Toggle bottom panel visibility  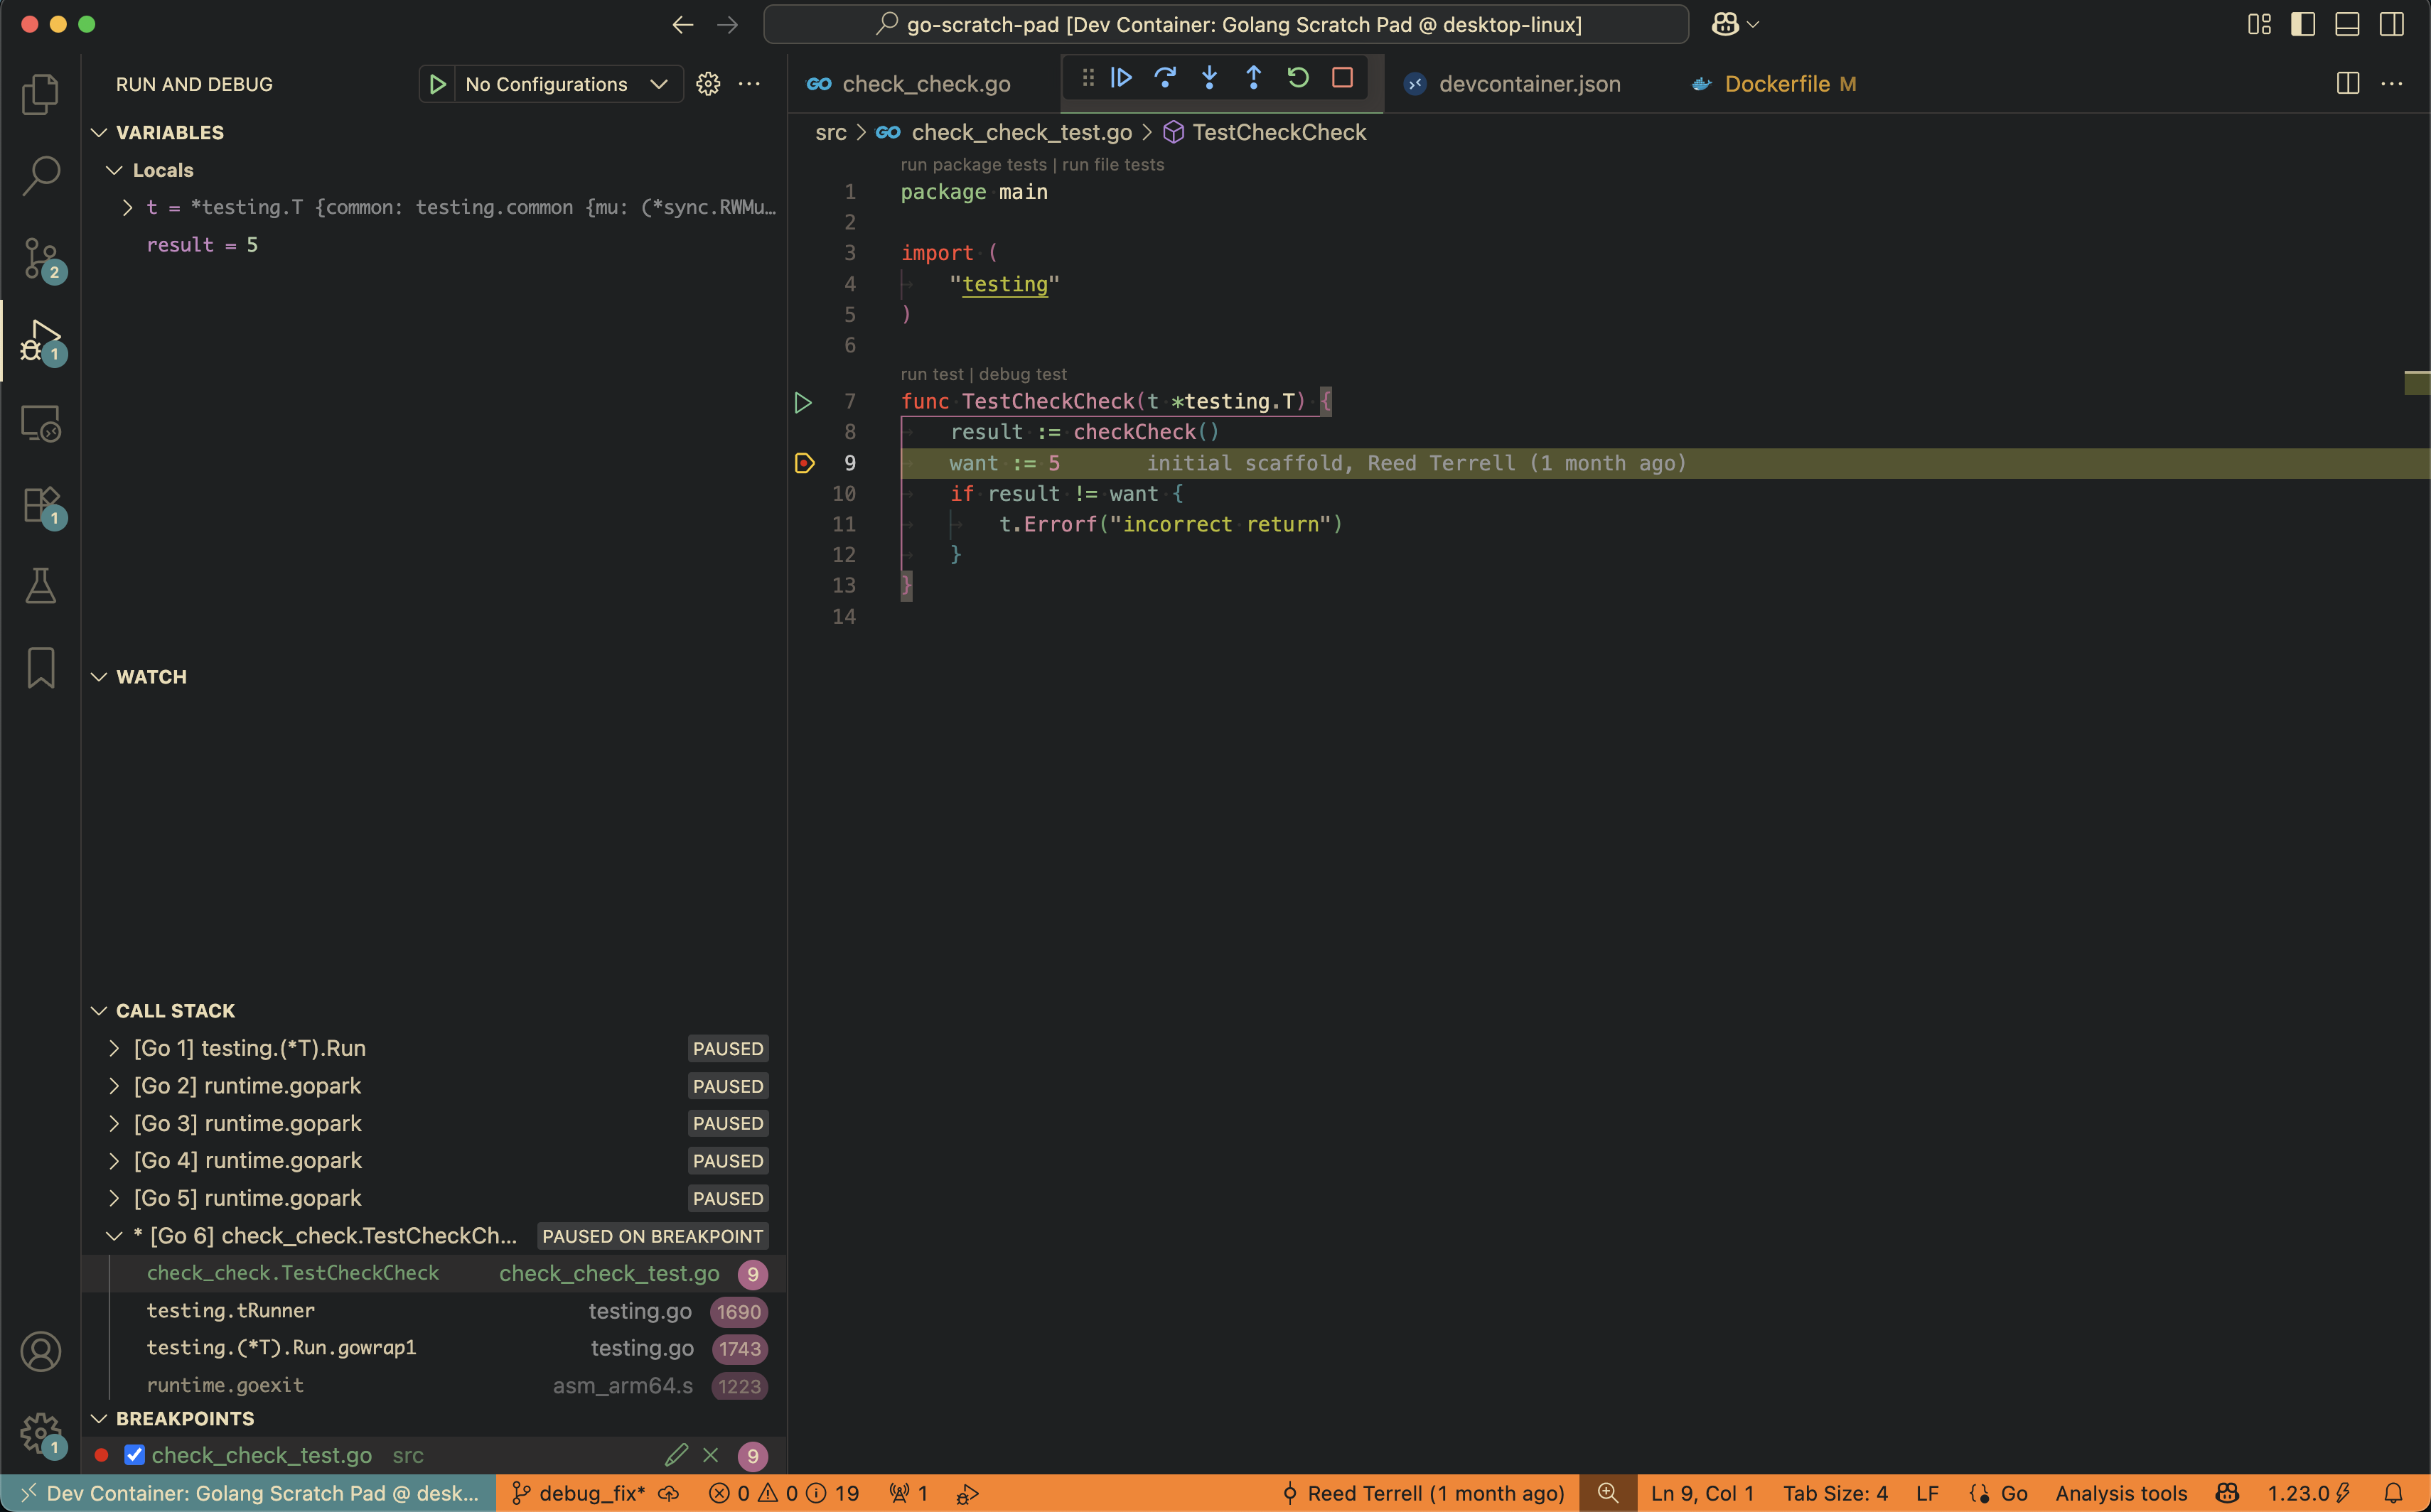pyautogui.click(x=2347, y=24)
